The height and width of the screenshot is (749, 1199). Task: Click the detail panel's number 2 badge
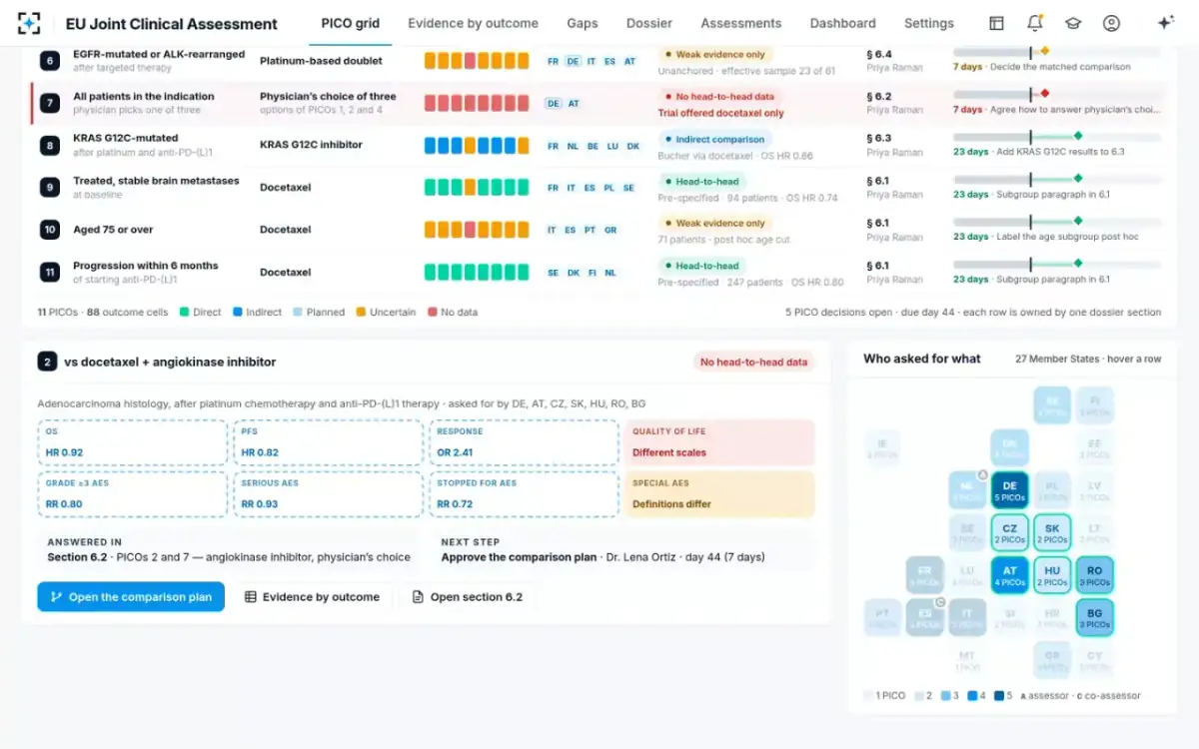coord(47,362)
